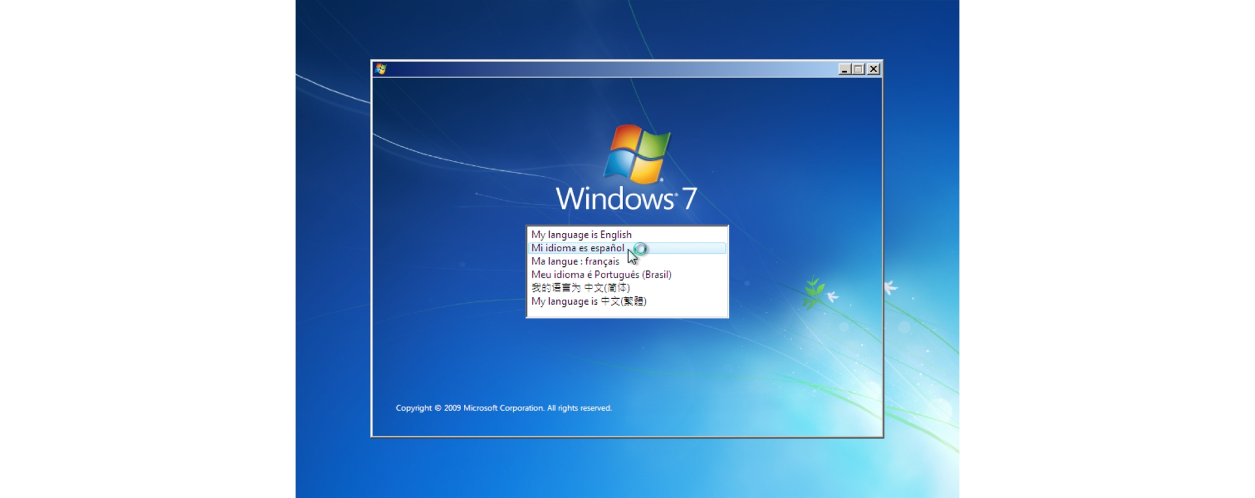Screen dimensions: 1255x498
Task: Click the numeral 7 in the logo
Action: click(x=689, y=199)
